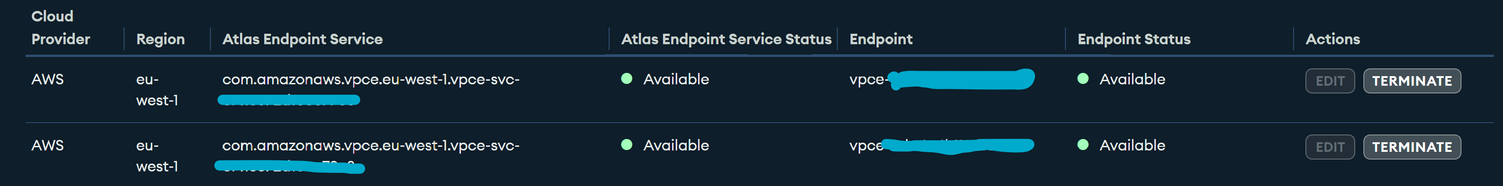Viewport: 1503px width, 186px height.
Task: Select the AWS cell in the first row
Action: click(x=47, y=79)
